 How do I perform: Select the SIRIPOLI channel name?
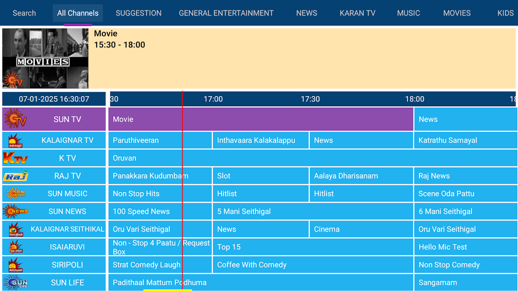(67, 265)
